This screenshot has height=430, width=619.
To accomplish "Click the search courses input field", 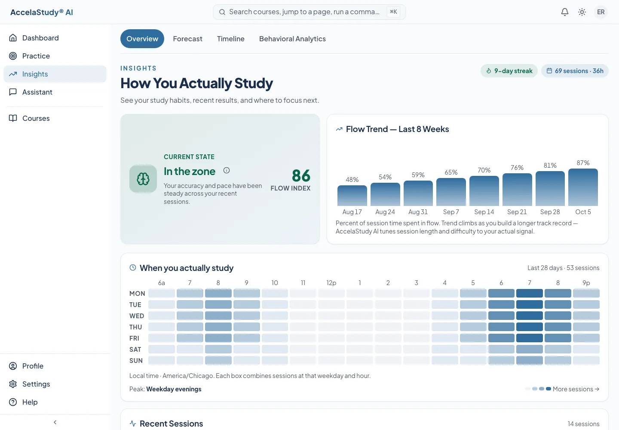I will click(309, 12).
